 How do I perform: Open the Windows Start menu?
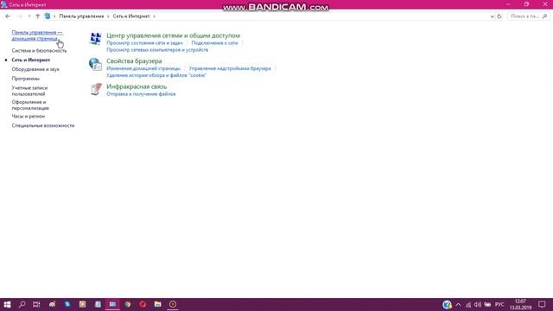7,304
